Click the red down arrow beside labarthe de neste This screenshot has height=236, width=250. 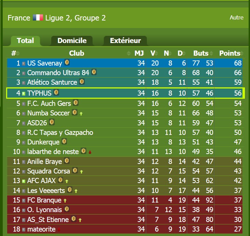tap(90, 152)
